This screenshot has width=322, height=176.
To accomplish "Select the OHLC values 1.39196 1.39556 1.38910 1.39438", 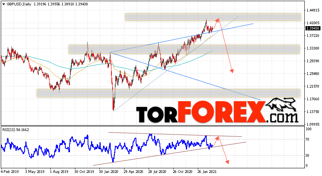I will [x=61, y=4].
